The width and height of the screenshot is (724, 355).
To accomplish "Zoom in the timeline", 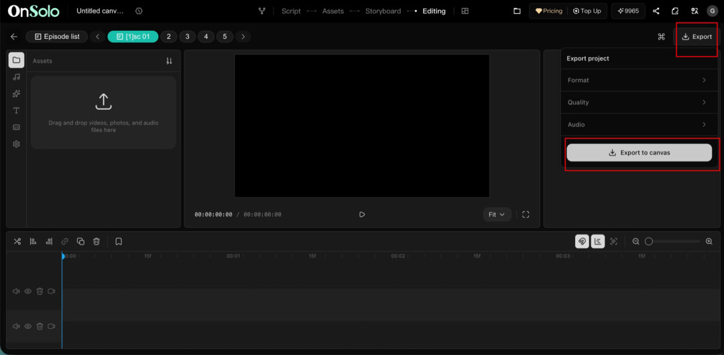I will pyautogui.click(x=709, y=241).
